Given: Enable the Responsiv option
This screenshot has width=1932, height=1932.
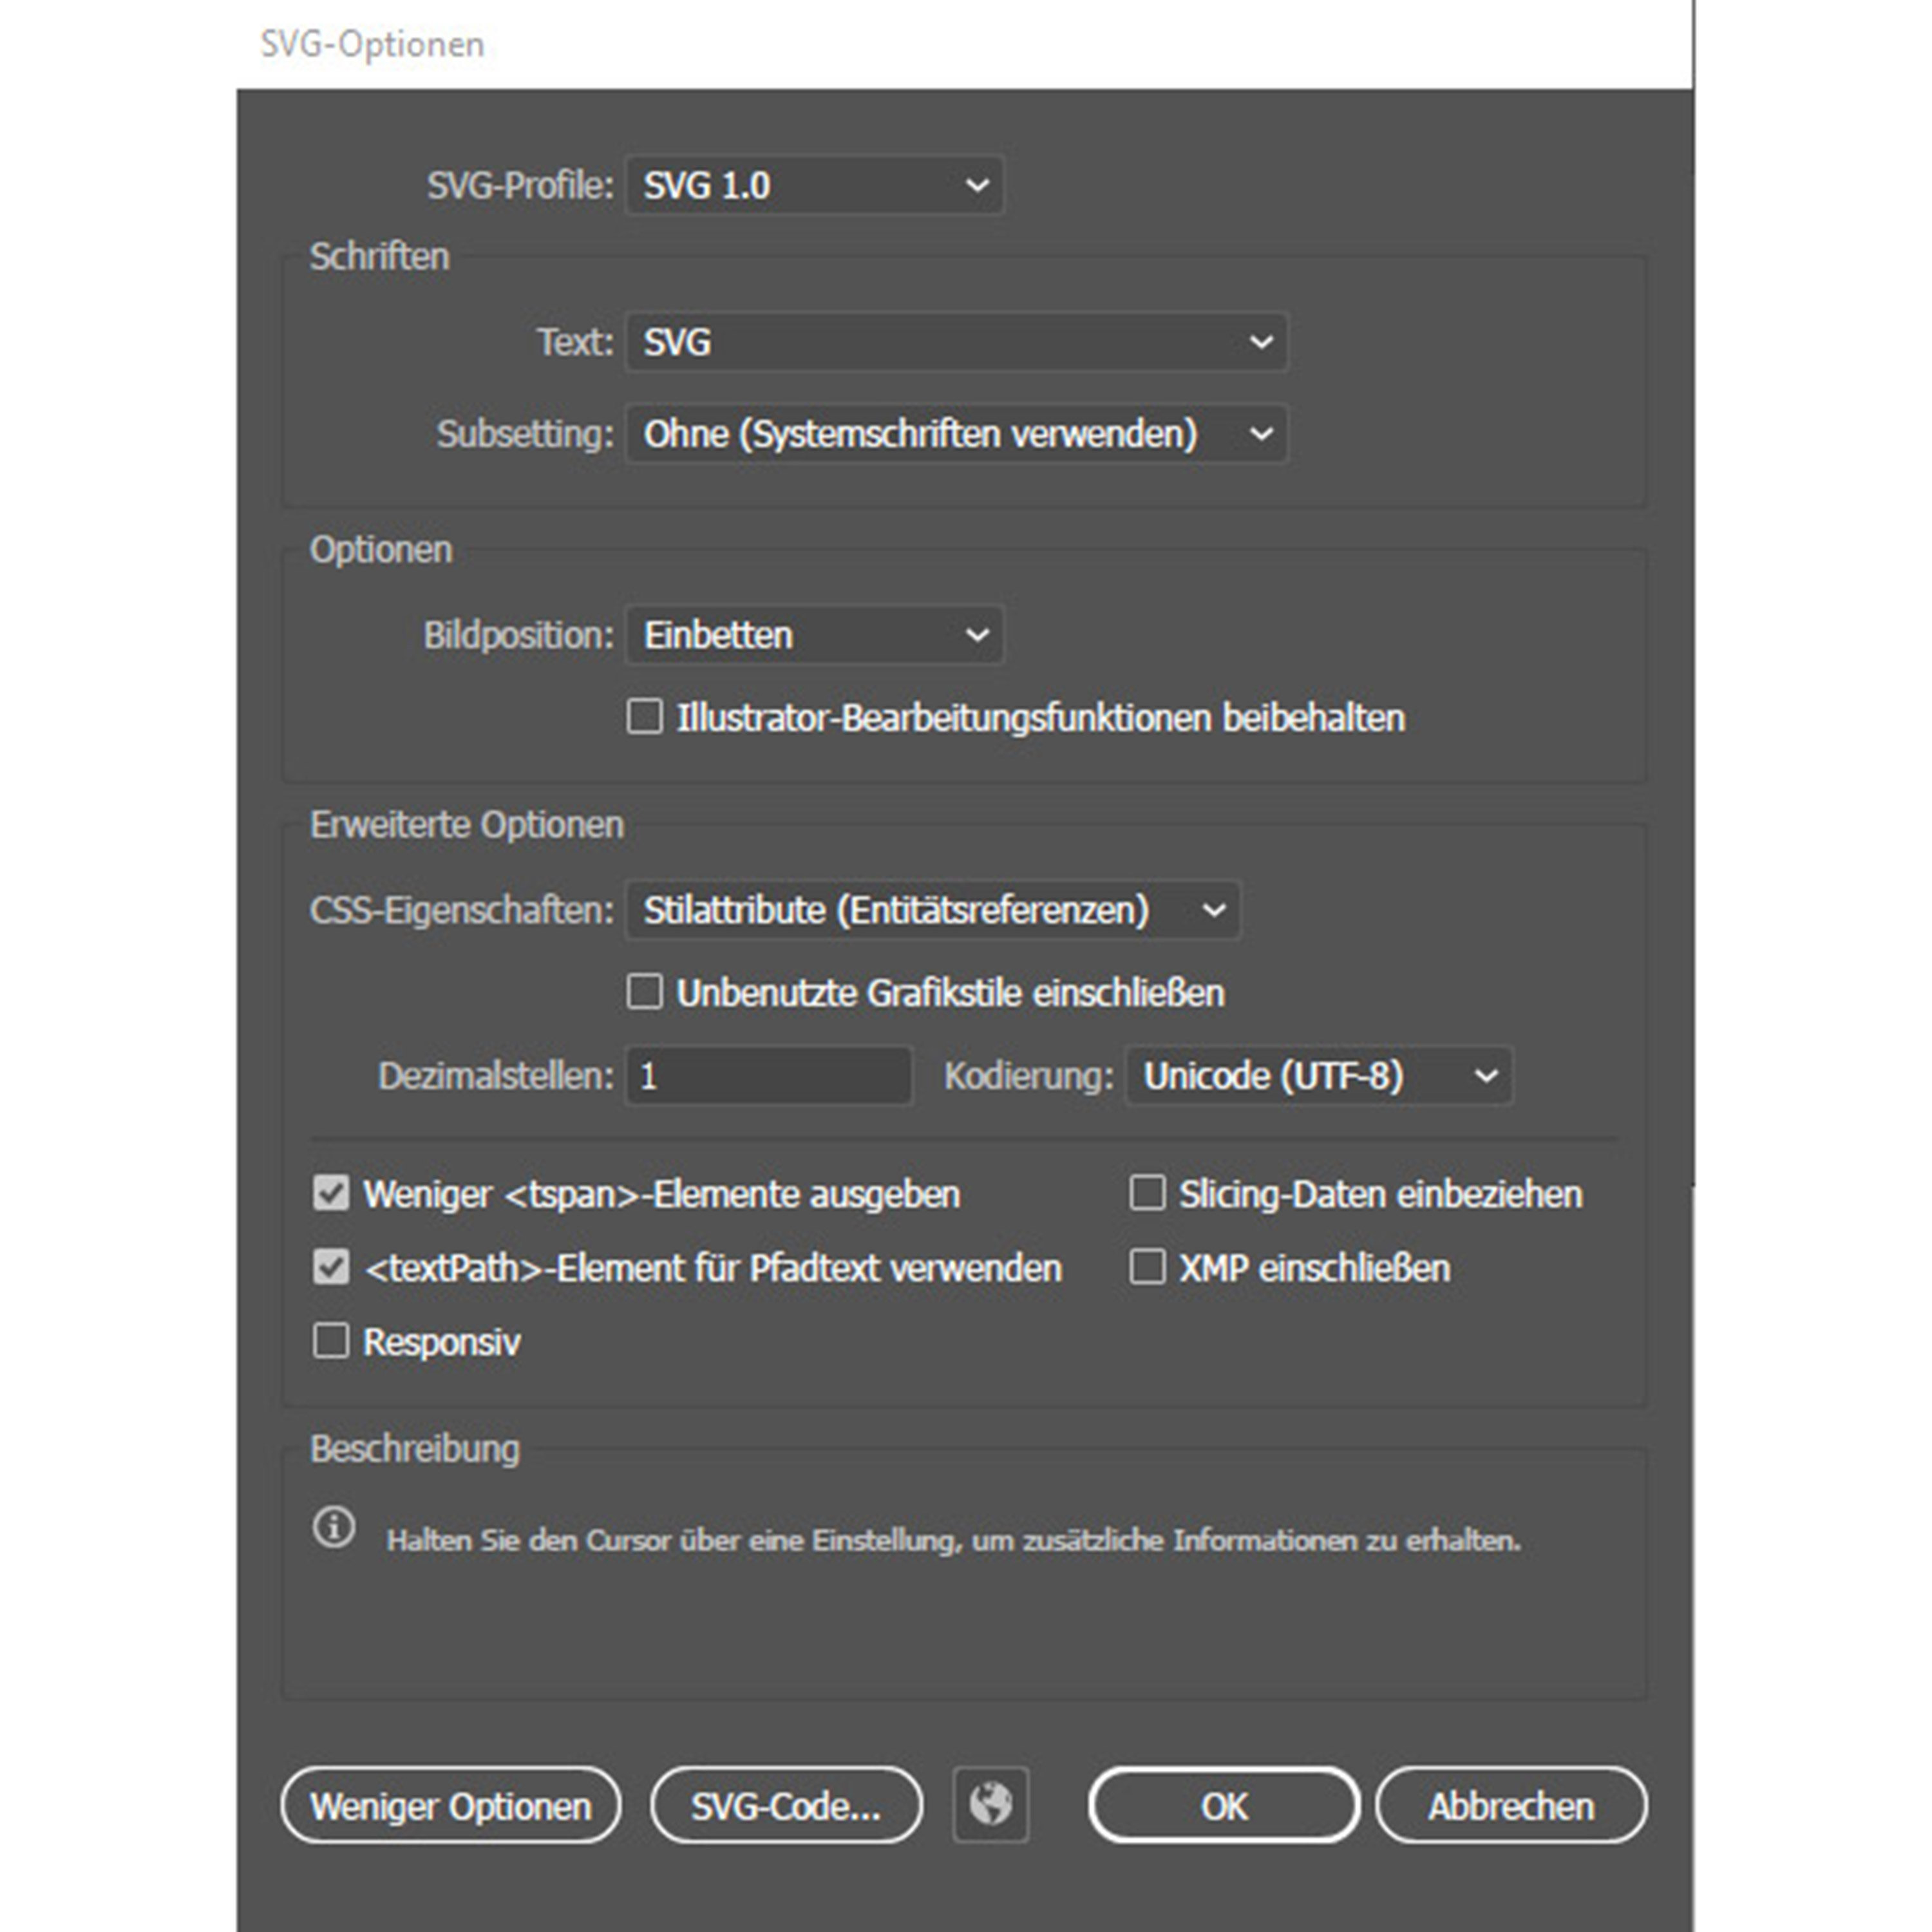Looking at the screenshot, I should (330, 1341).
